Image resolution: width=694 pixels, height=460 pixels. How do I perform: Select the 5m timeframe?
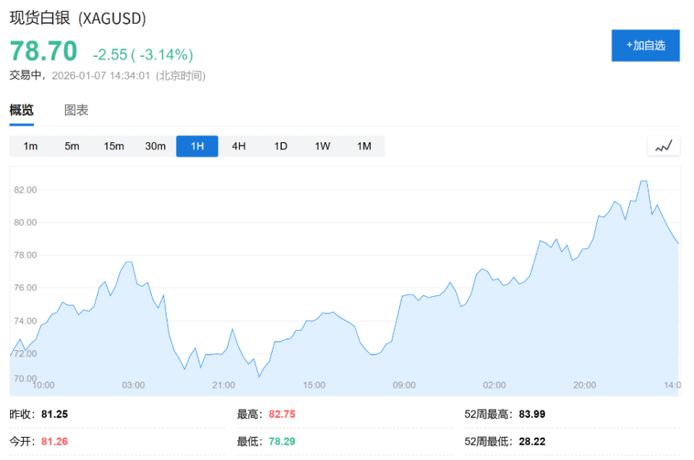coord(72,146)
